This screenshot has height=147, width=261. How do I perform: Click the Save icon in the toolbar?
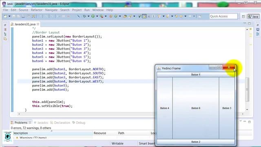(x=14, y=16)
